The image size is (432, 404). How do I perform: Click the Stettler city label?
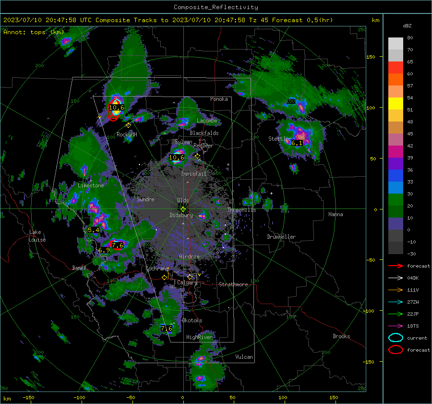[280, 139]
